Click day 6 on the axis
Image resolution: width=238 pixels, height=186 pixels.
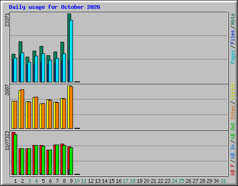coord(50,181)
